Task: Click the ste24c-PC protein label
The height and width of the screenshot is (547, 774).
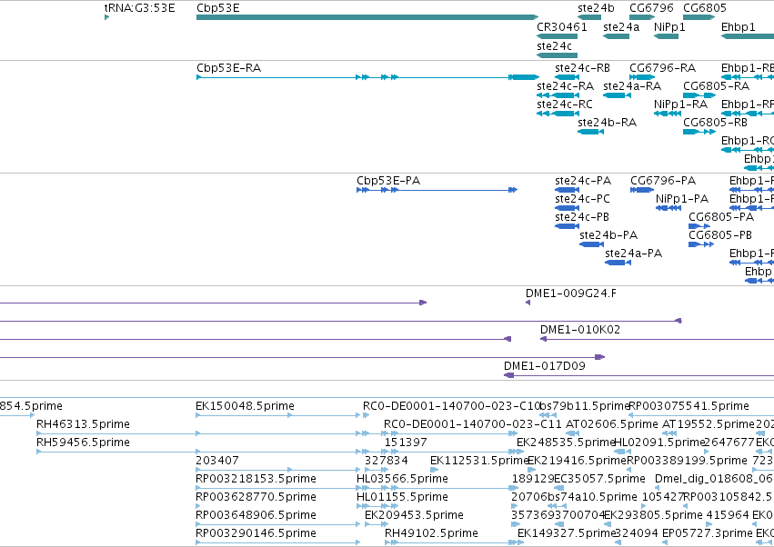Action: (582, 199)
